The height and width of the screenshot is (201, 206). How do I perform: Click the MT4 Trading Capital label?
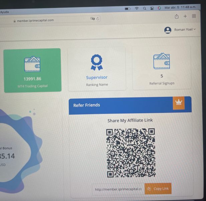point(33,86)
